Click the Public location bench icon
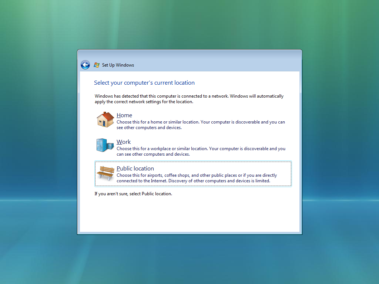Screen dimensions: 379x284 click(105, 173)
